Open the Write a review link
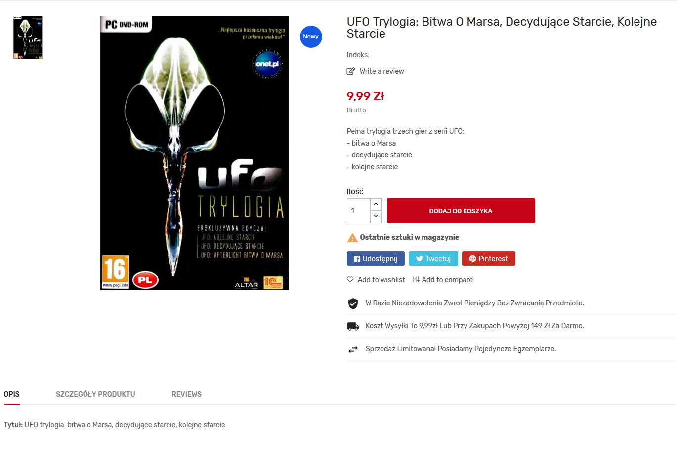This screenshot has width=677, height=454. [381, 71]
